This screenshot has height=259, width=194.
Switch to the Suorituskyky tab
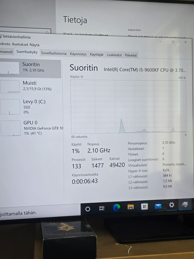[x=27, y=52]
